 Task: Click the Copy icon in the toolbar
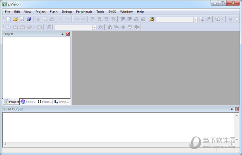(x=45, y=19)
